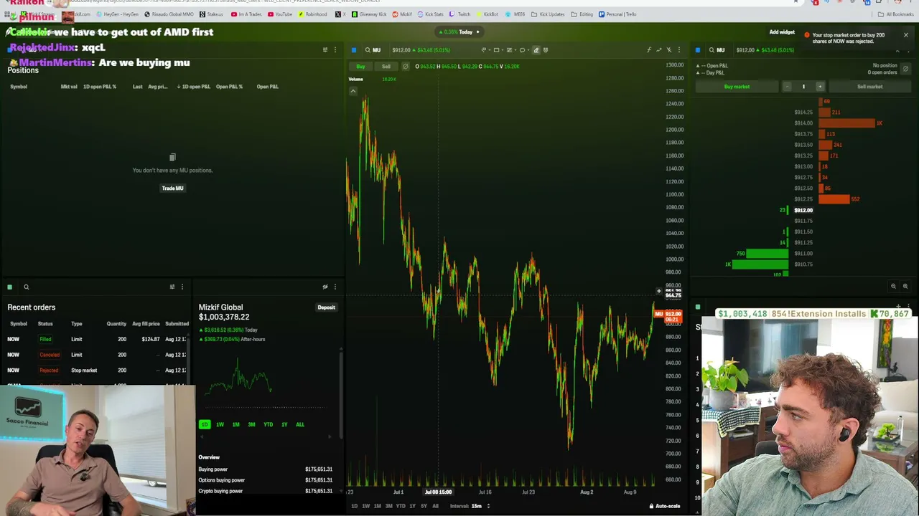Toggle the pencil draw mode in chart toolbar
The width and height of the screenshot is (919, 516).
[536, 50]
